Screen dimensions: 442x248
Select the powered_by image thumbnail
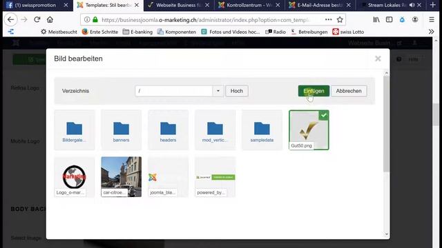(215, 177)
